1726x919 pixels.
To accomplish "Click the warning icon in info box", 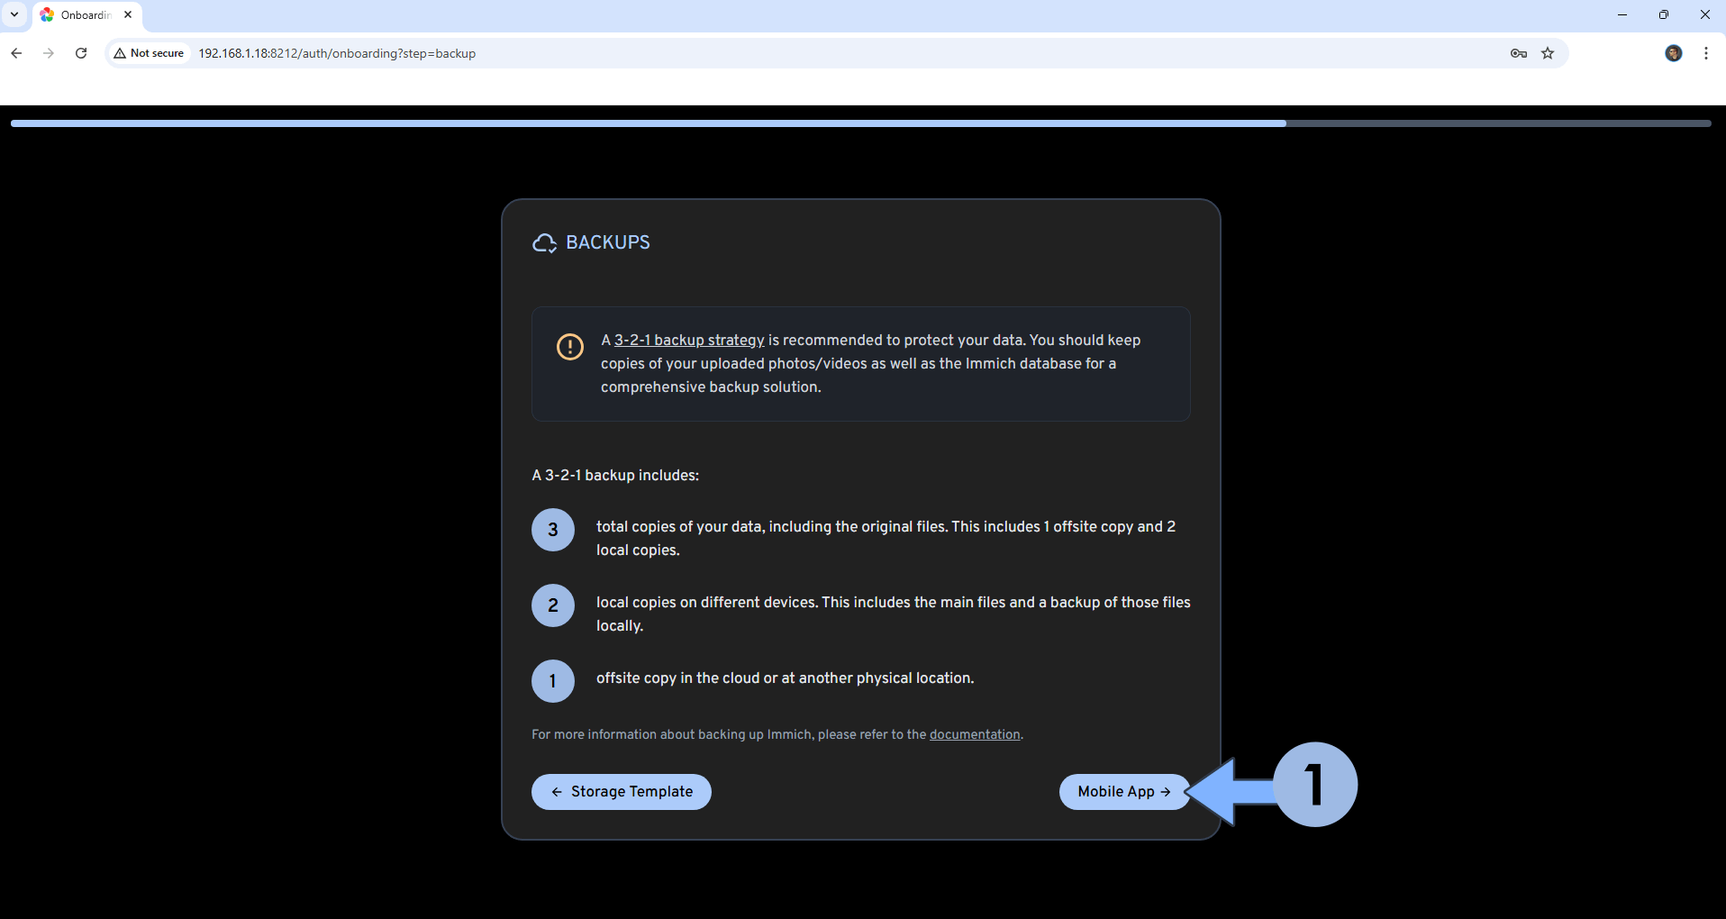I will (569, 347).
